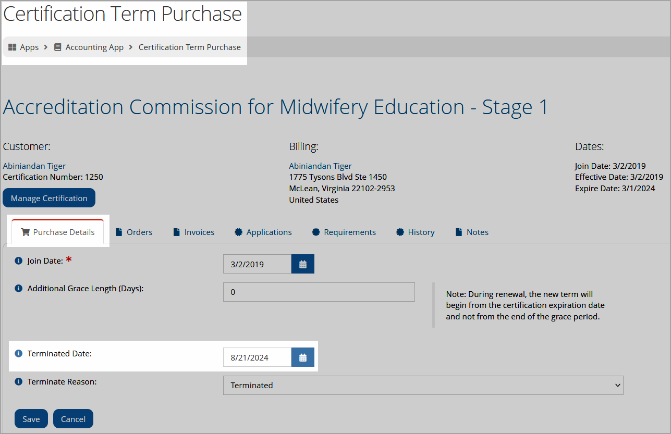Focus the Additional Grace Length field
Viewport: 671px width, 434px height.
pyautogui.click(x=319, y=292)
